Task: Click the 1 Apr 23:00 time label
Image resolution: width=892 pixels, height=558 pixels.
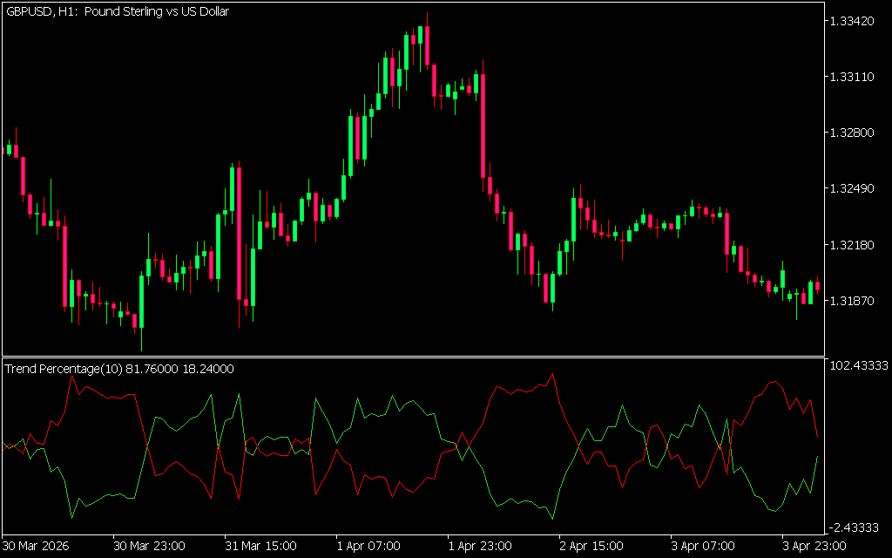Action: pyautogui.click(x=483, y=546)
